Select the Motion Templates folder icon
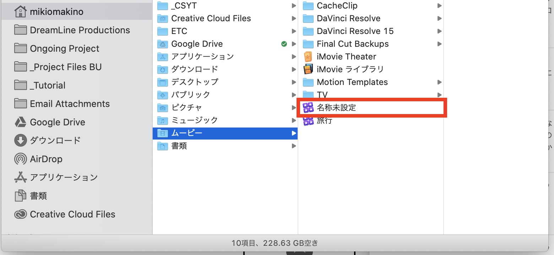The height and width of the screenshot is (255, 554). click(308, 82)
